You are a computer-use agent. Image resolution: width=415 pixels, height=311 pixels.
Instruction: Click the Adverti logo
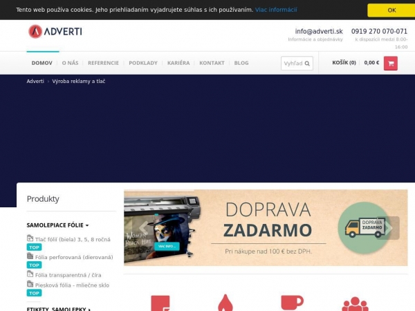pos(55,32)
